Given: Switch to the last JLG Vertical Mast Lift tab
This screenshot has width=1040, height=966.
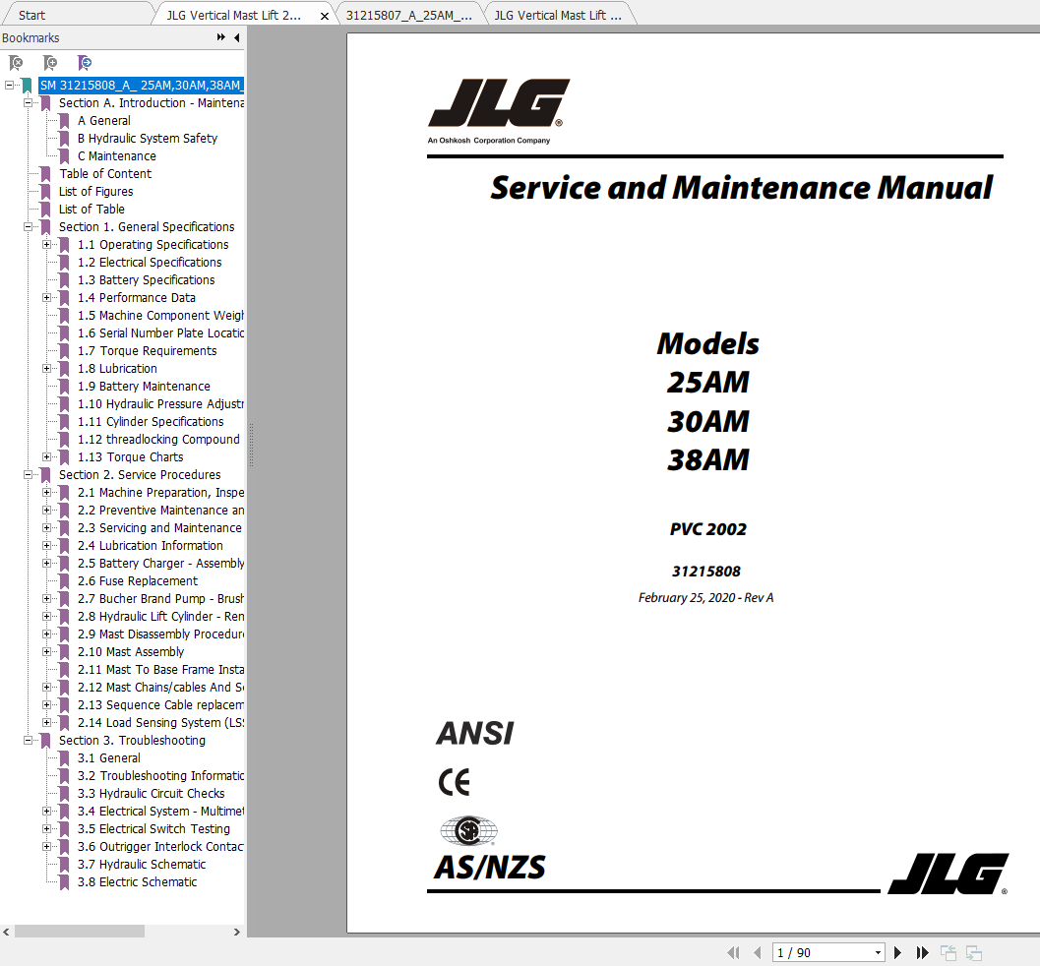Looking at the screenshot, I should pyautogui.click(x=558, y=16).
